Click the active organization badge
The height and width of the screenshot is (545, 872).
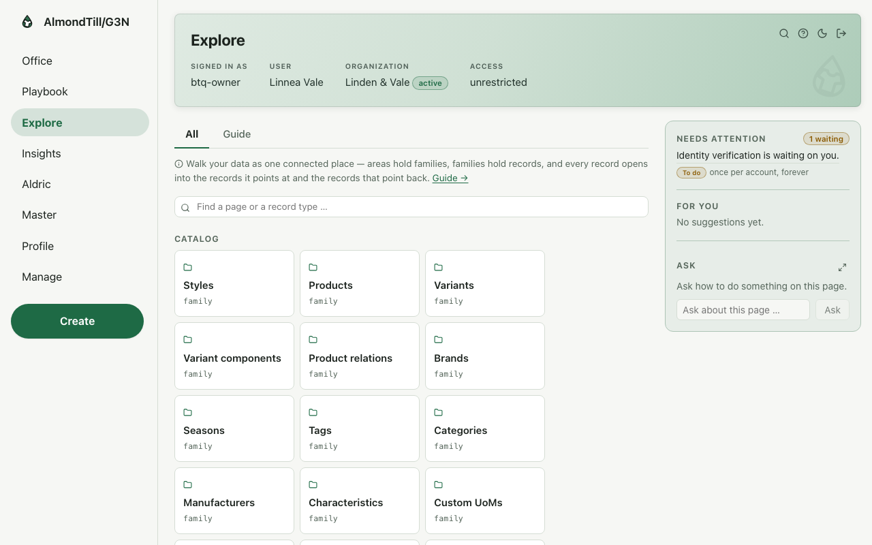pos(431,83)
